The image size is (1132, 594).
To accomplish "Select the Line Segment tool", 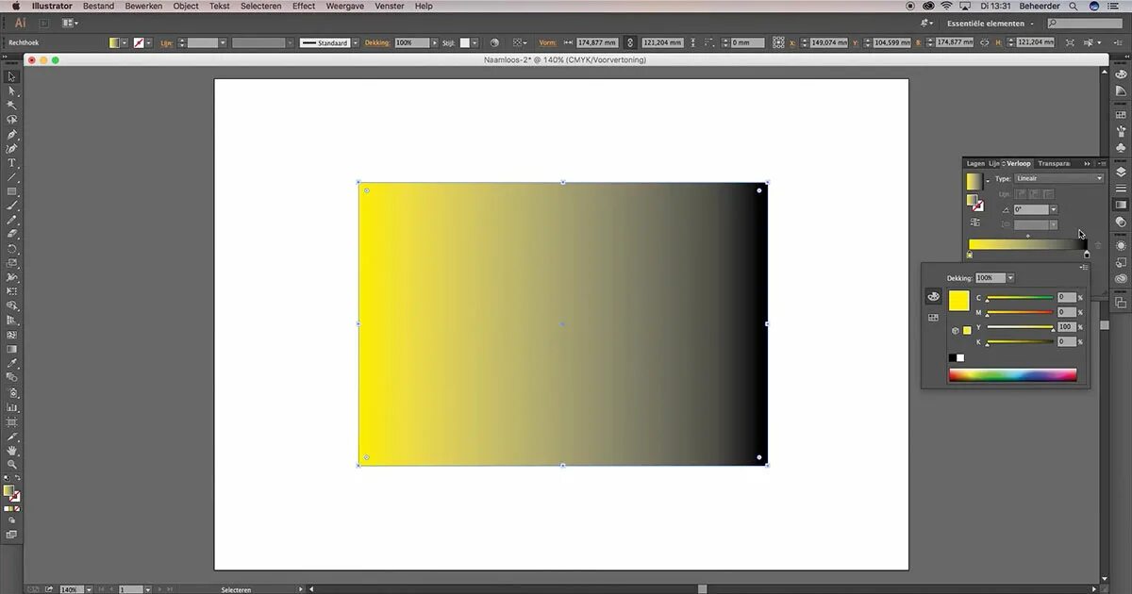I will pos(12,177).
